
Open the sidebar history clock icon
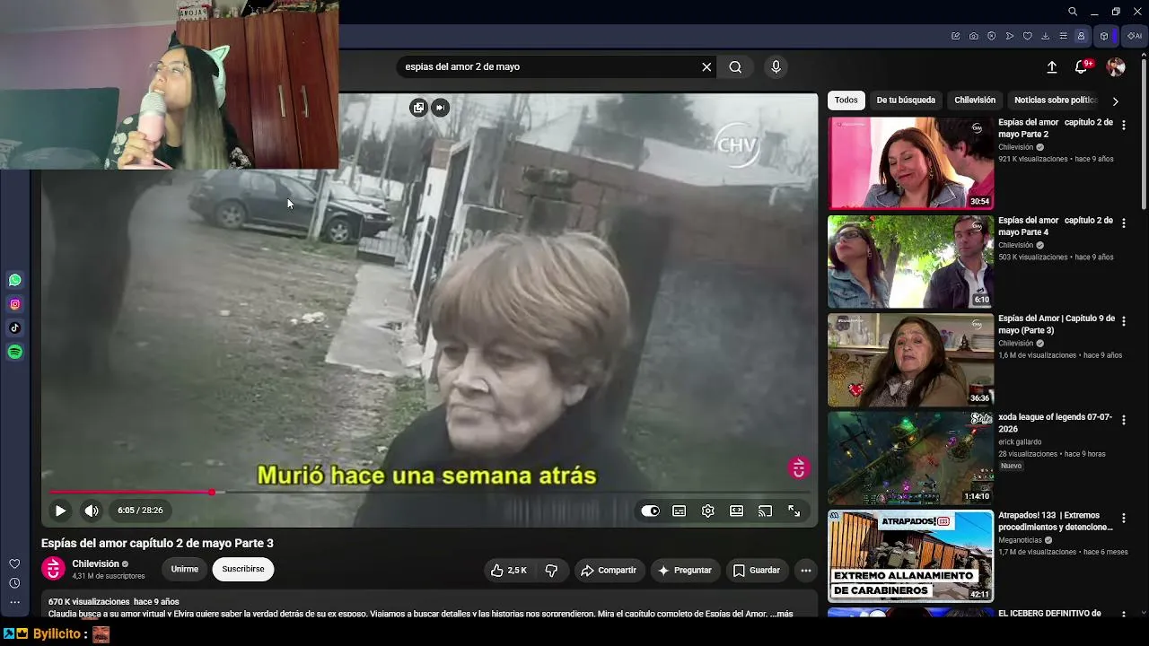pyautogui.click(x=14, y=583)
